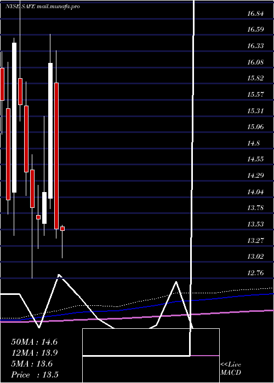The image size is (274, 383).
Task: Click the NYSE SAFE mail.munafa.pro title text
Action: pyautogui.click(x=43, y=7)
